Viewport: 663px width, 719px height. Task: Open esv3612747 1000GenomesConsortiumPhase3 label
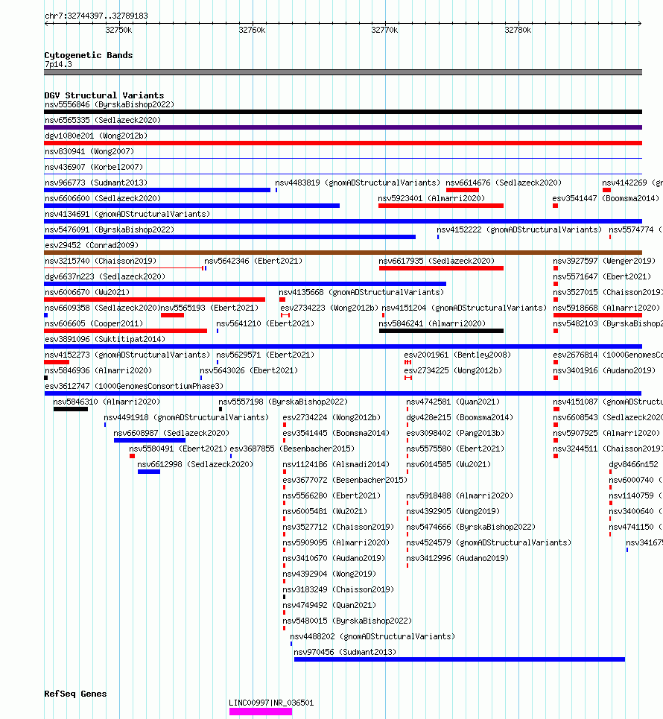(x=134, y=386)
